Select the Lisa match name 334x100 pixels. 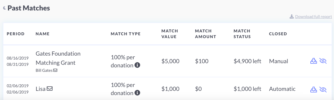coord(40,89)
